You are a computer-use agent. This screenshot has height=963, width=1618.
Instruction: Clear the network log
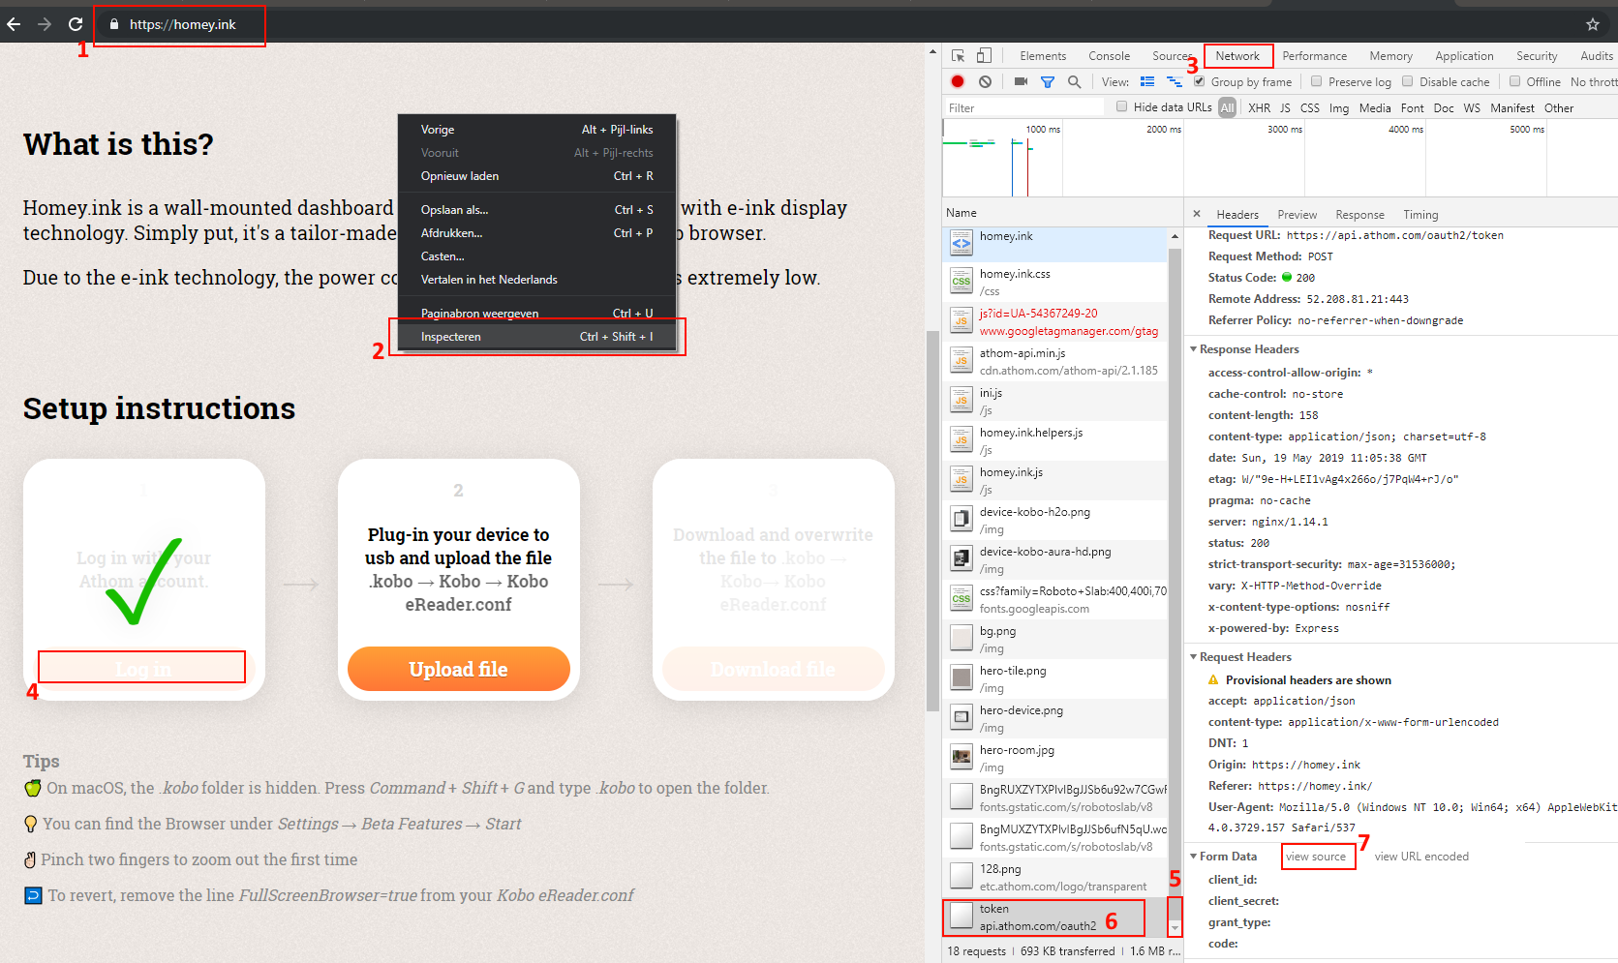click(985, 82)
